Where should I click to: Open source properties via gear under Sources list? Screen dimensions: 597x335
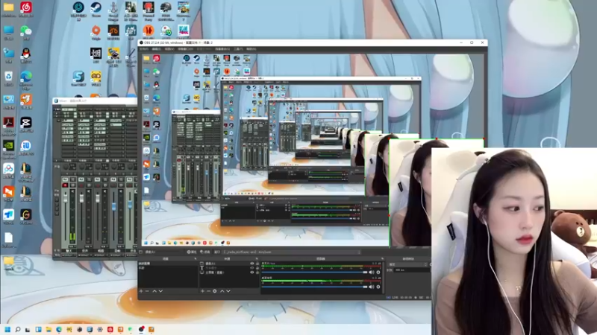215,291
